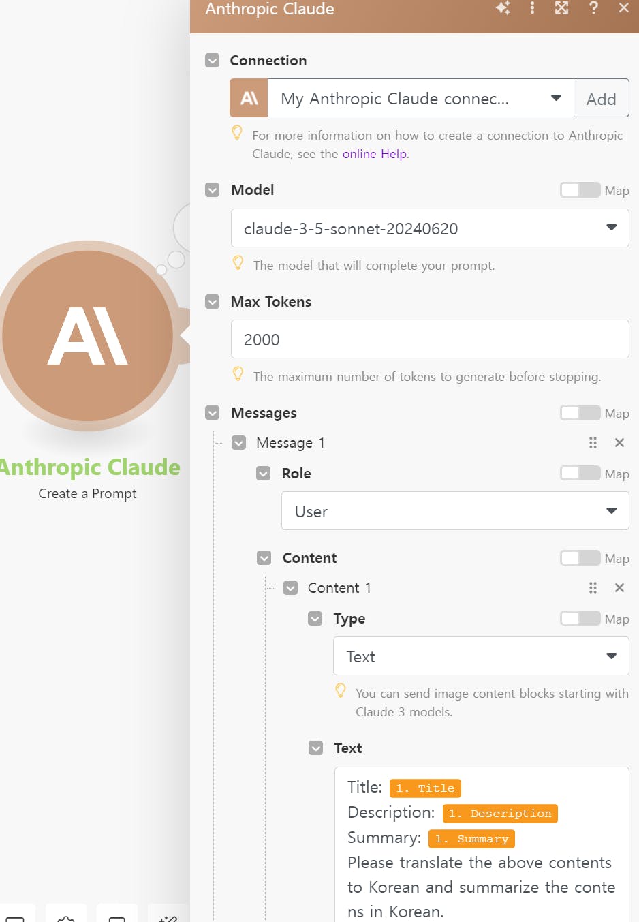Viewport: 639px width, 922px height.
Task: Click inside the Text prompt box
Action: pos(482,845)
